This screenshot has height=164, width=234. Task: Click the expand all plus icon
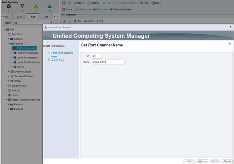point(65,21)
